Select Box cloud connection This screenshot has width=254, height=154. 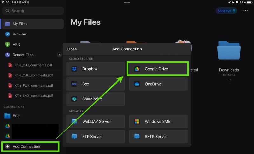(96, 84)
